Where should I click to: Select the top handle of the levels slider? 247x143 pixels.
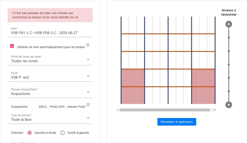coord(229,24)
